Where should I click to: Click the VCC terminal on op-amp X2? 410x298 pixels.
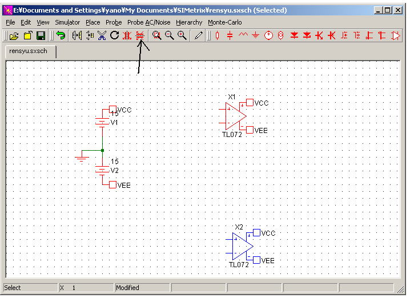click(257, 233)
